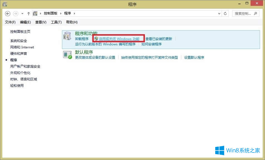The width and height of the screenshot is (265, 160).
Task: Expand the chevron before 控制面板 in breadcrumb
Action: coord(41,13)
